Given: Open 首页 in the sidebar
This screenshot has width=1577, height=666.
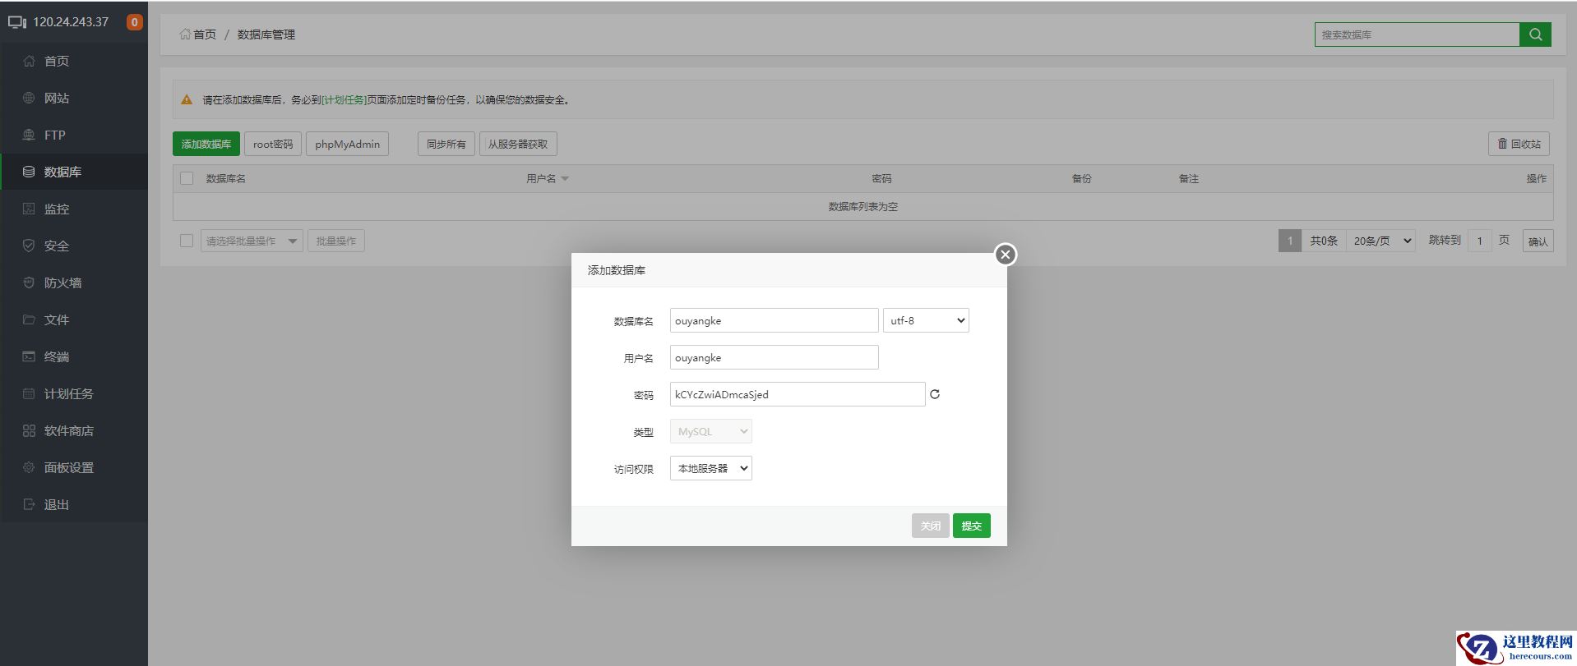Looking at the screenshot, I should tap(74, 61).
